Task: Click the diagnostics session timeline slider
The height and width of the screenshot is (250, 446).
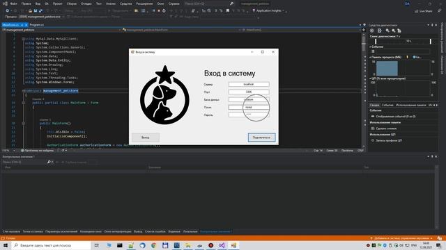Action: pyautogui.click(x=403, y=42)
